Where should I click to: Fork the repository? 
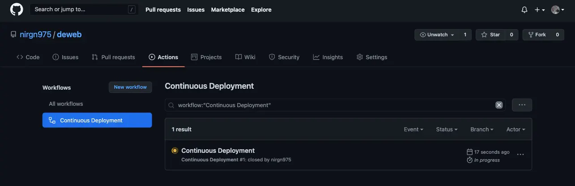537,35
